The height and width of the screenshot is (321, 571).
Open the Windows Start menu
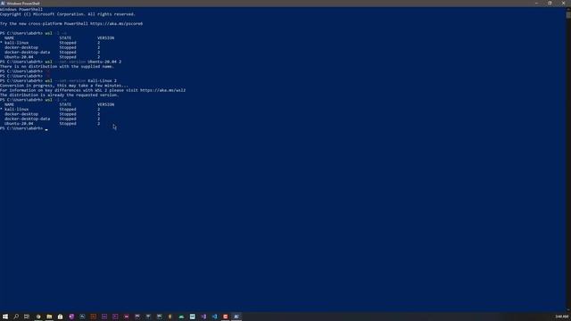coord(5,317)
